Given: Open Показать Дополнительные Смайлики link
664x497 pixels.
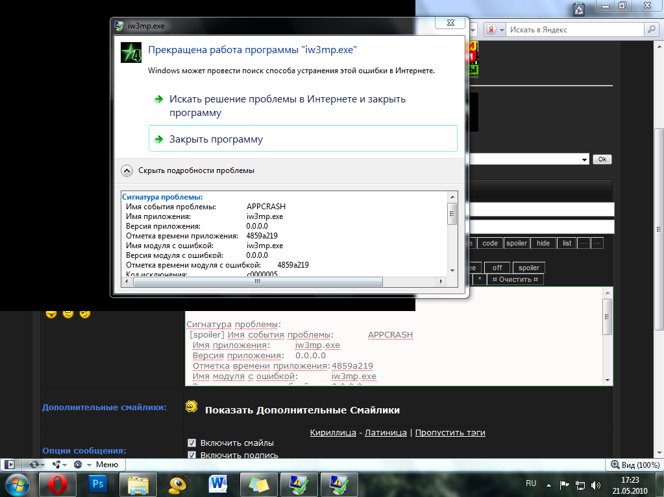Looking at the screenshot, I should coord(302,410).
